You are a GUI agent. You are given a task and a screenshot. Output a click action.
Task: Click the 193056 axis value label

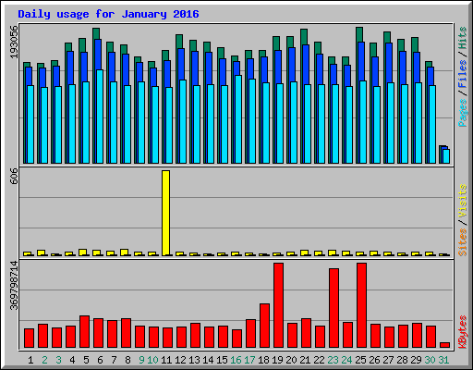click(x=14, y=42)
